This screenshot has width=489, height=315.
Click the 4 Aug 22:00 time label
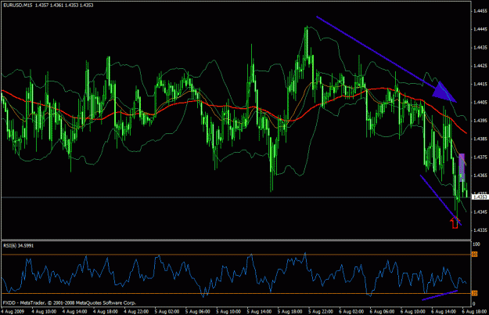pyautogui.click(x=137, y=312)
